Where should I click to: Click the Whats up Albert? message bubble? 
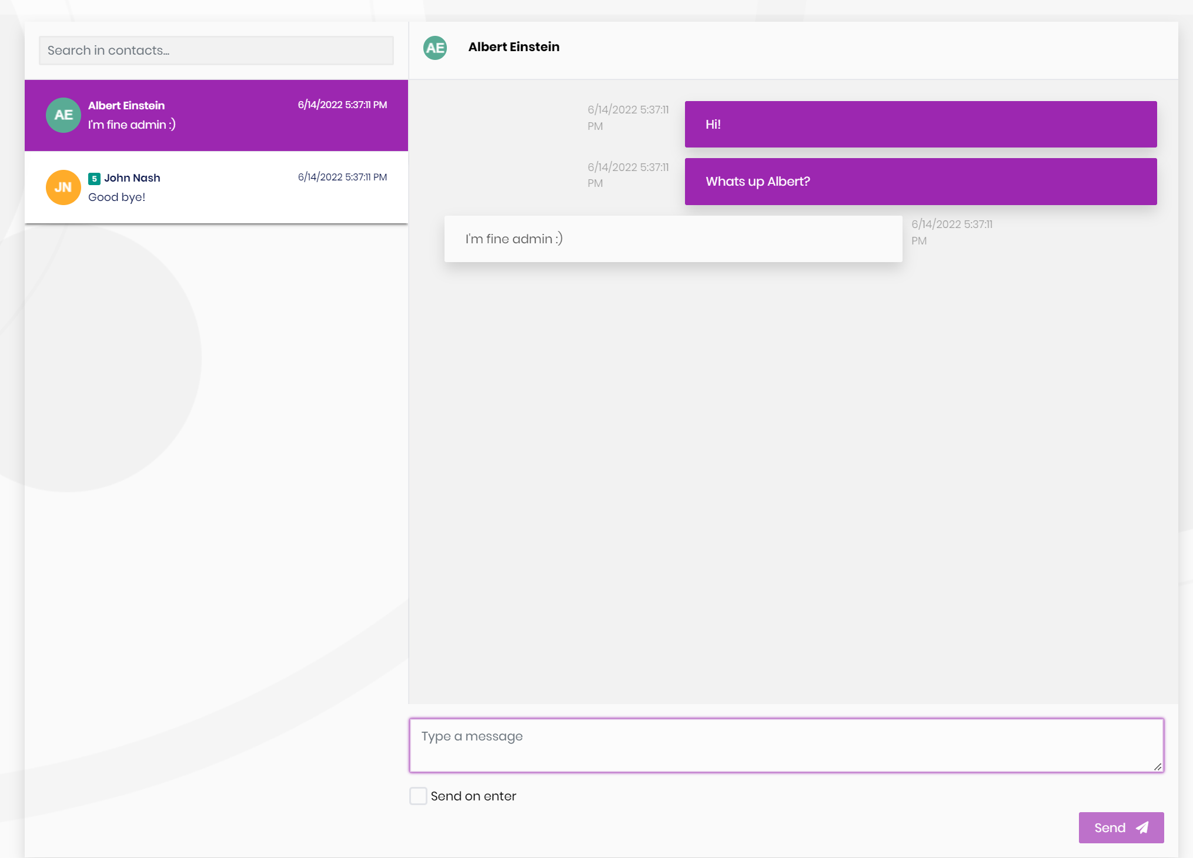click(x=920, y=182)
